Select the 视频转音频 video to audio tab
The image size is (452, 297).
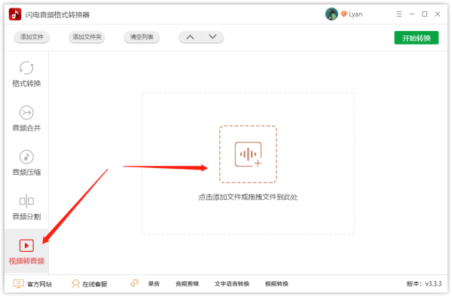click(x=26, y=252)
